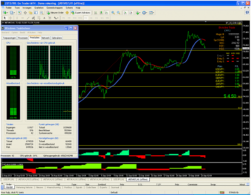Toggle H1 timeframe button
251x195 pixels.
coord(86,18)
